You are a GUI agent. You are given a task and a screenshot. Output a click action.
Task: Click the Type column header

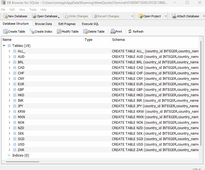point(97,40)
